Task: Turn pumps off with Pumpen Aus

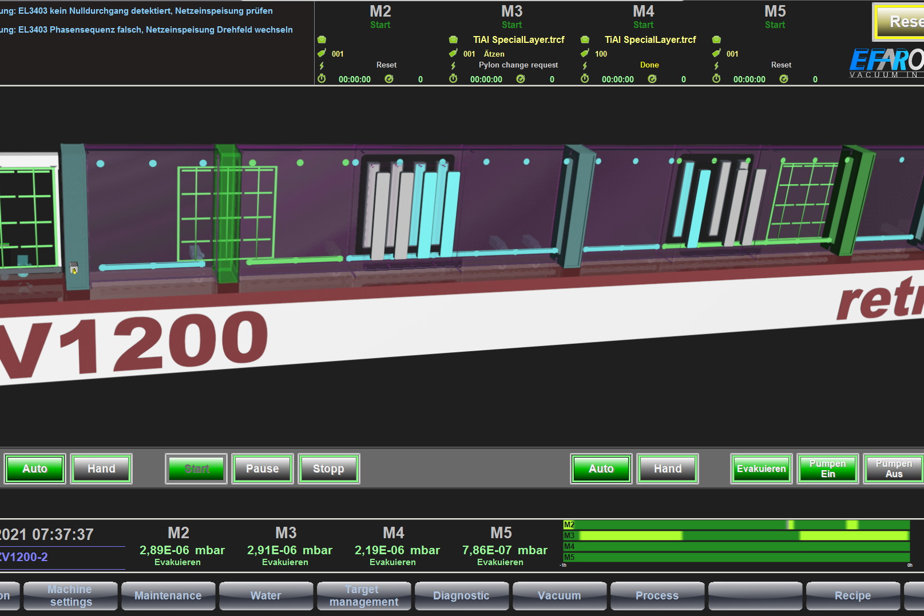Action: pyautogui.click(x=893, y=469)
